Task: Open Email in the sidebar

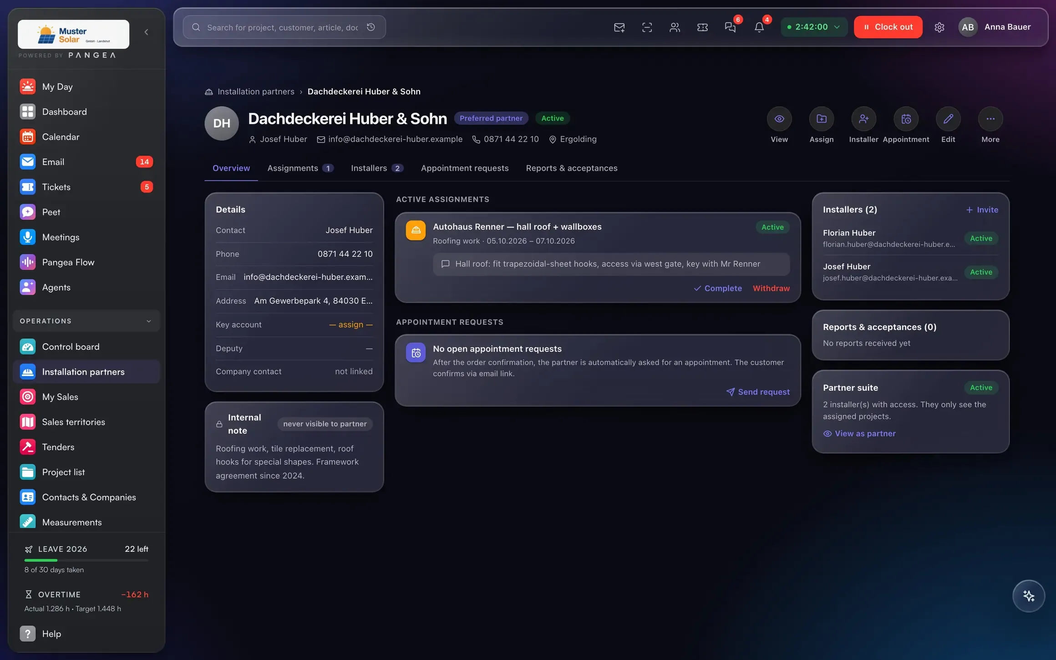Action: [86, 162]
